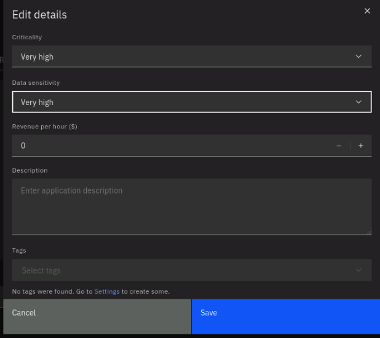Click the chevron arrow in Criticality field

(358, 57)
